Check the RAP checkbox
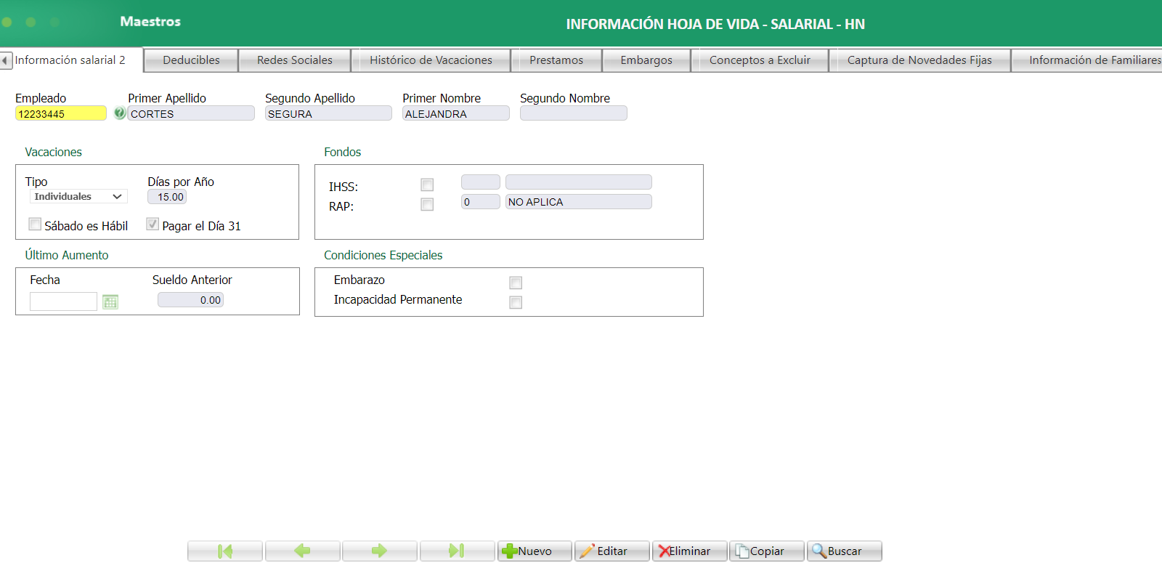 point(427,205)
